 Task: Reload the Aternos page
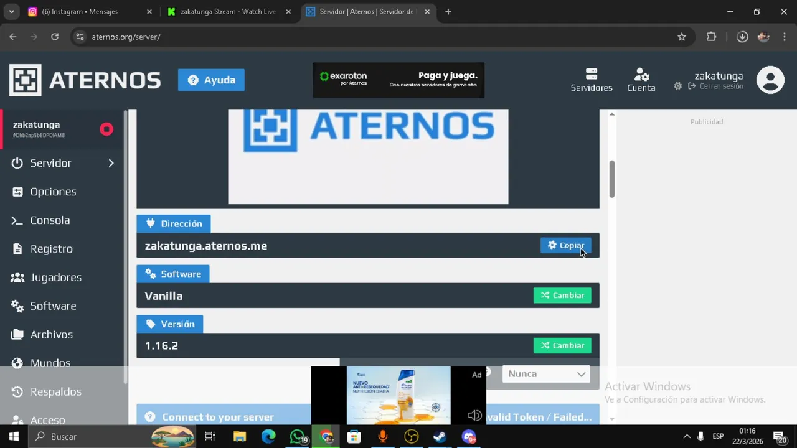[x=55, y=37]
